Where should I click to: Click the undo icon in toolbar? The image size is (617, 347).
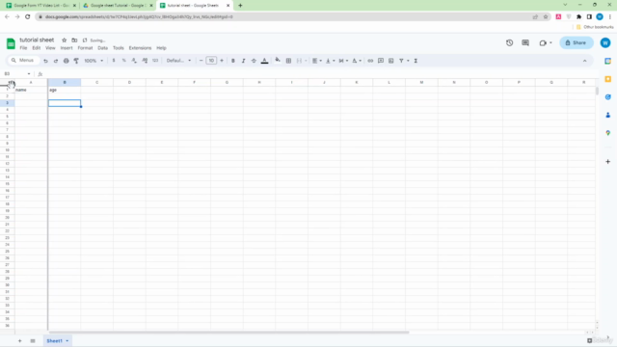[45, 61]
